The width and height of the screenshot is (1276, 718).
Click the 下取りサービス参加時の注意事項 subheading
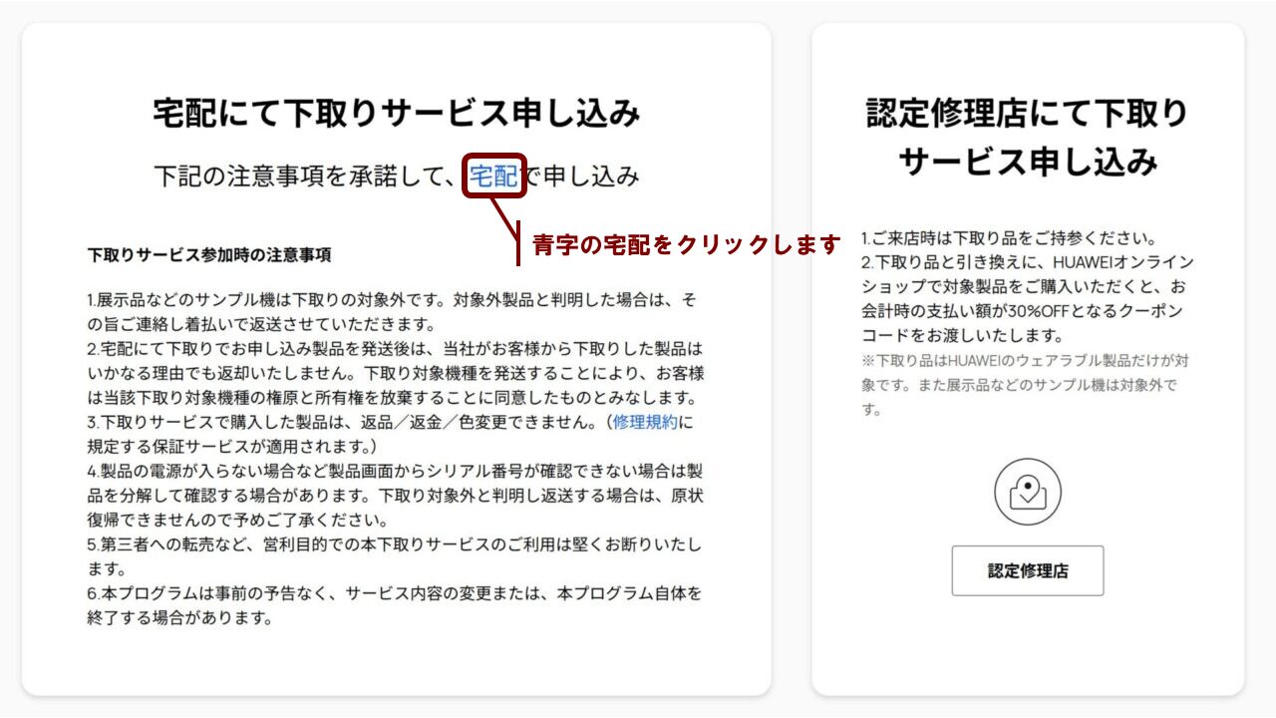pyautogui.click(x=209, y=254)
